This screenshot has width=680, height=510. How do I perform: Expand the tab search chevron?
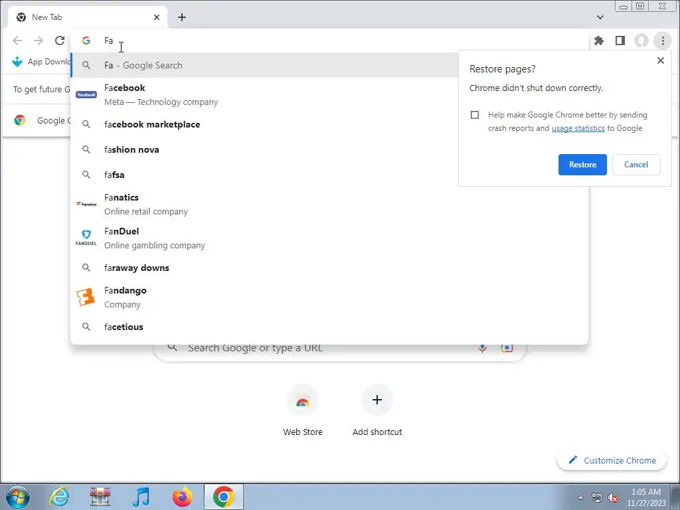click(600, 17)
